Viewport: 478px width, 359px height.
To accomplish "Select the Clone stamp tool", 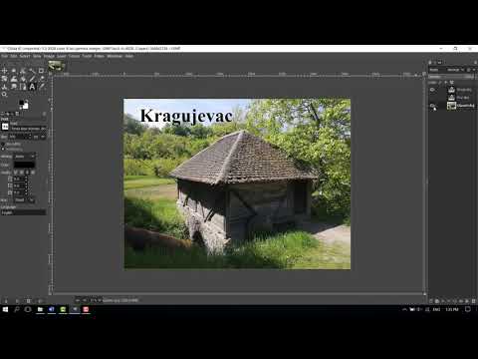I will 4,87.
